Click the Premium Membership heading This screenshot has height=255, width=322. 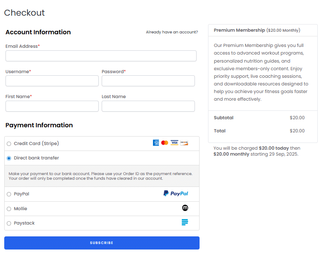(x=239, y=30)
